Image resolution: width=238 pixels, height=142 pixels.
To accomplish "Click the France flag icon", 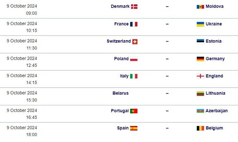I will click(134, 24).
